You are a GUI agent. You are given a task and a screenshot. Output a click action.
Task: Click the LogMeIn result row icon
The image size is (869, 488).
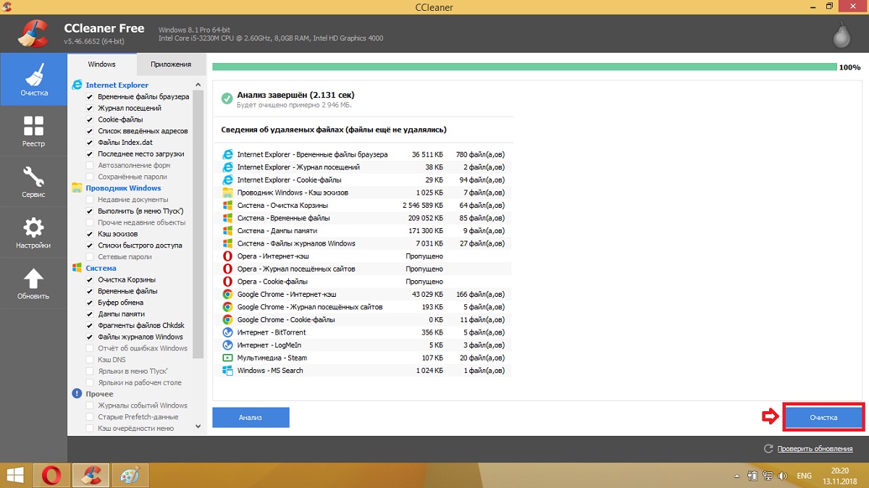point(227,345)
